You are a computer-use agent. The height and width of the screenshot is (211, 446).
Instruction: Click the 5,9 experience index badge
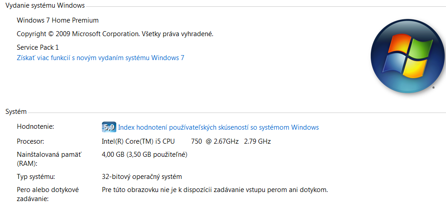[109, 127]
